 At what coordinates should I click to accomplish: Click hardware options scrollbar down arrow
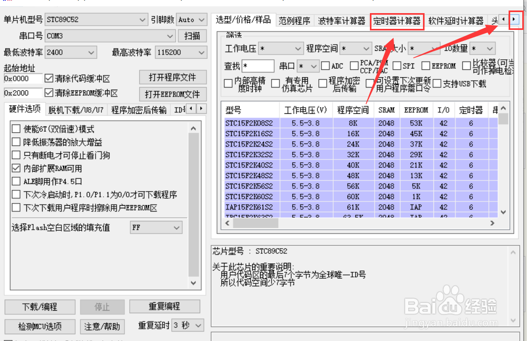click(x=193, y=283)
